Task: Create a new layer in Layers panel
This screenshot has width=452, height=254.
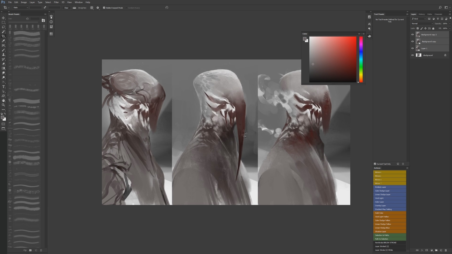Action: [441, 250]
